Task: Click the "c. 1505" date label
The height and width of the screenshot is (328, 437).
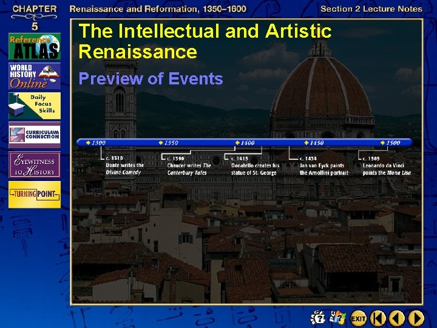Action: tap(371, 159)
